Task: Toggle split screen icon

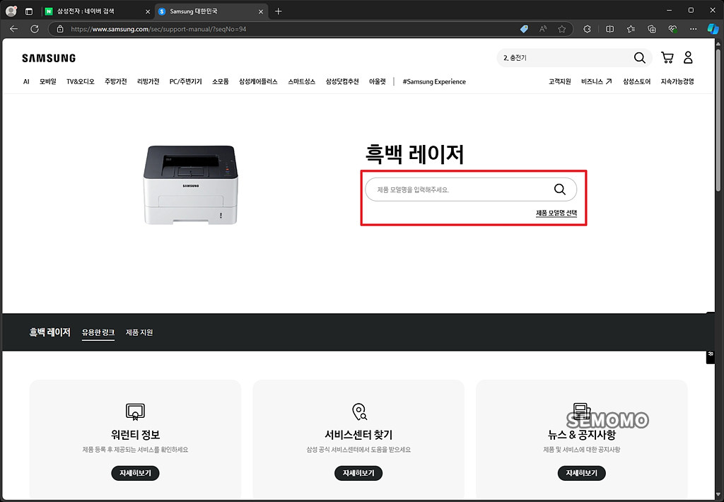Action: click(609, 28)
